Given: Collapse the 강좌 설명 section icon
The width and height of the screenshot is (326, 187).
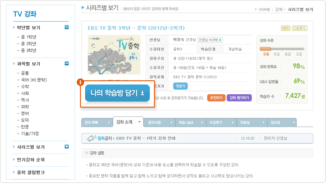Looking at the screenshot, I should pyautogui.click(x=86, y=153).
